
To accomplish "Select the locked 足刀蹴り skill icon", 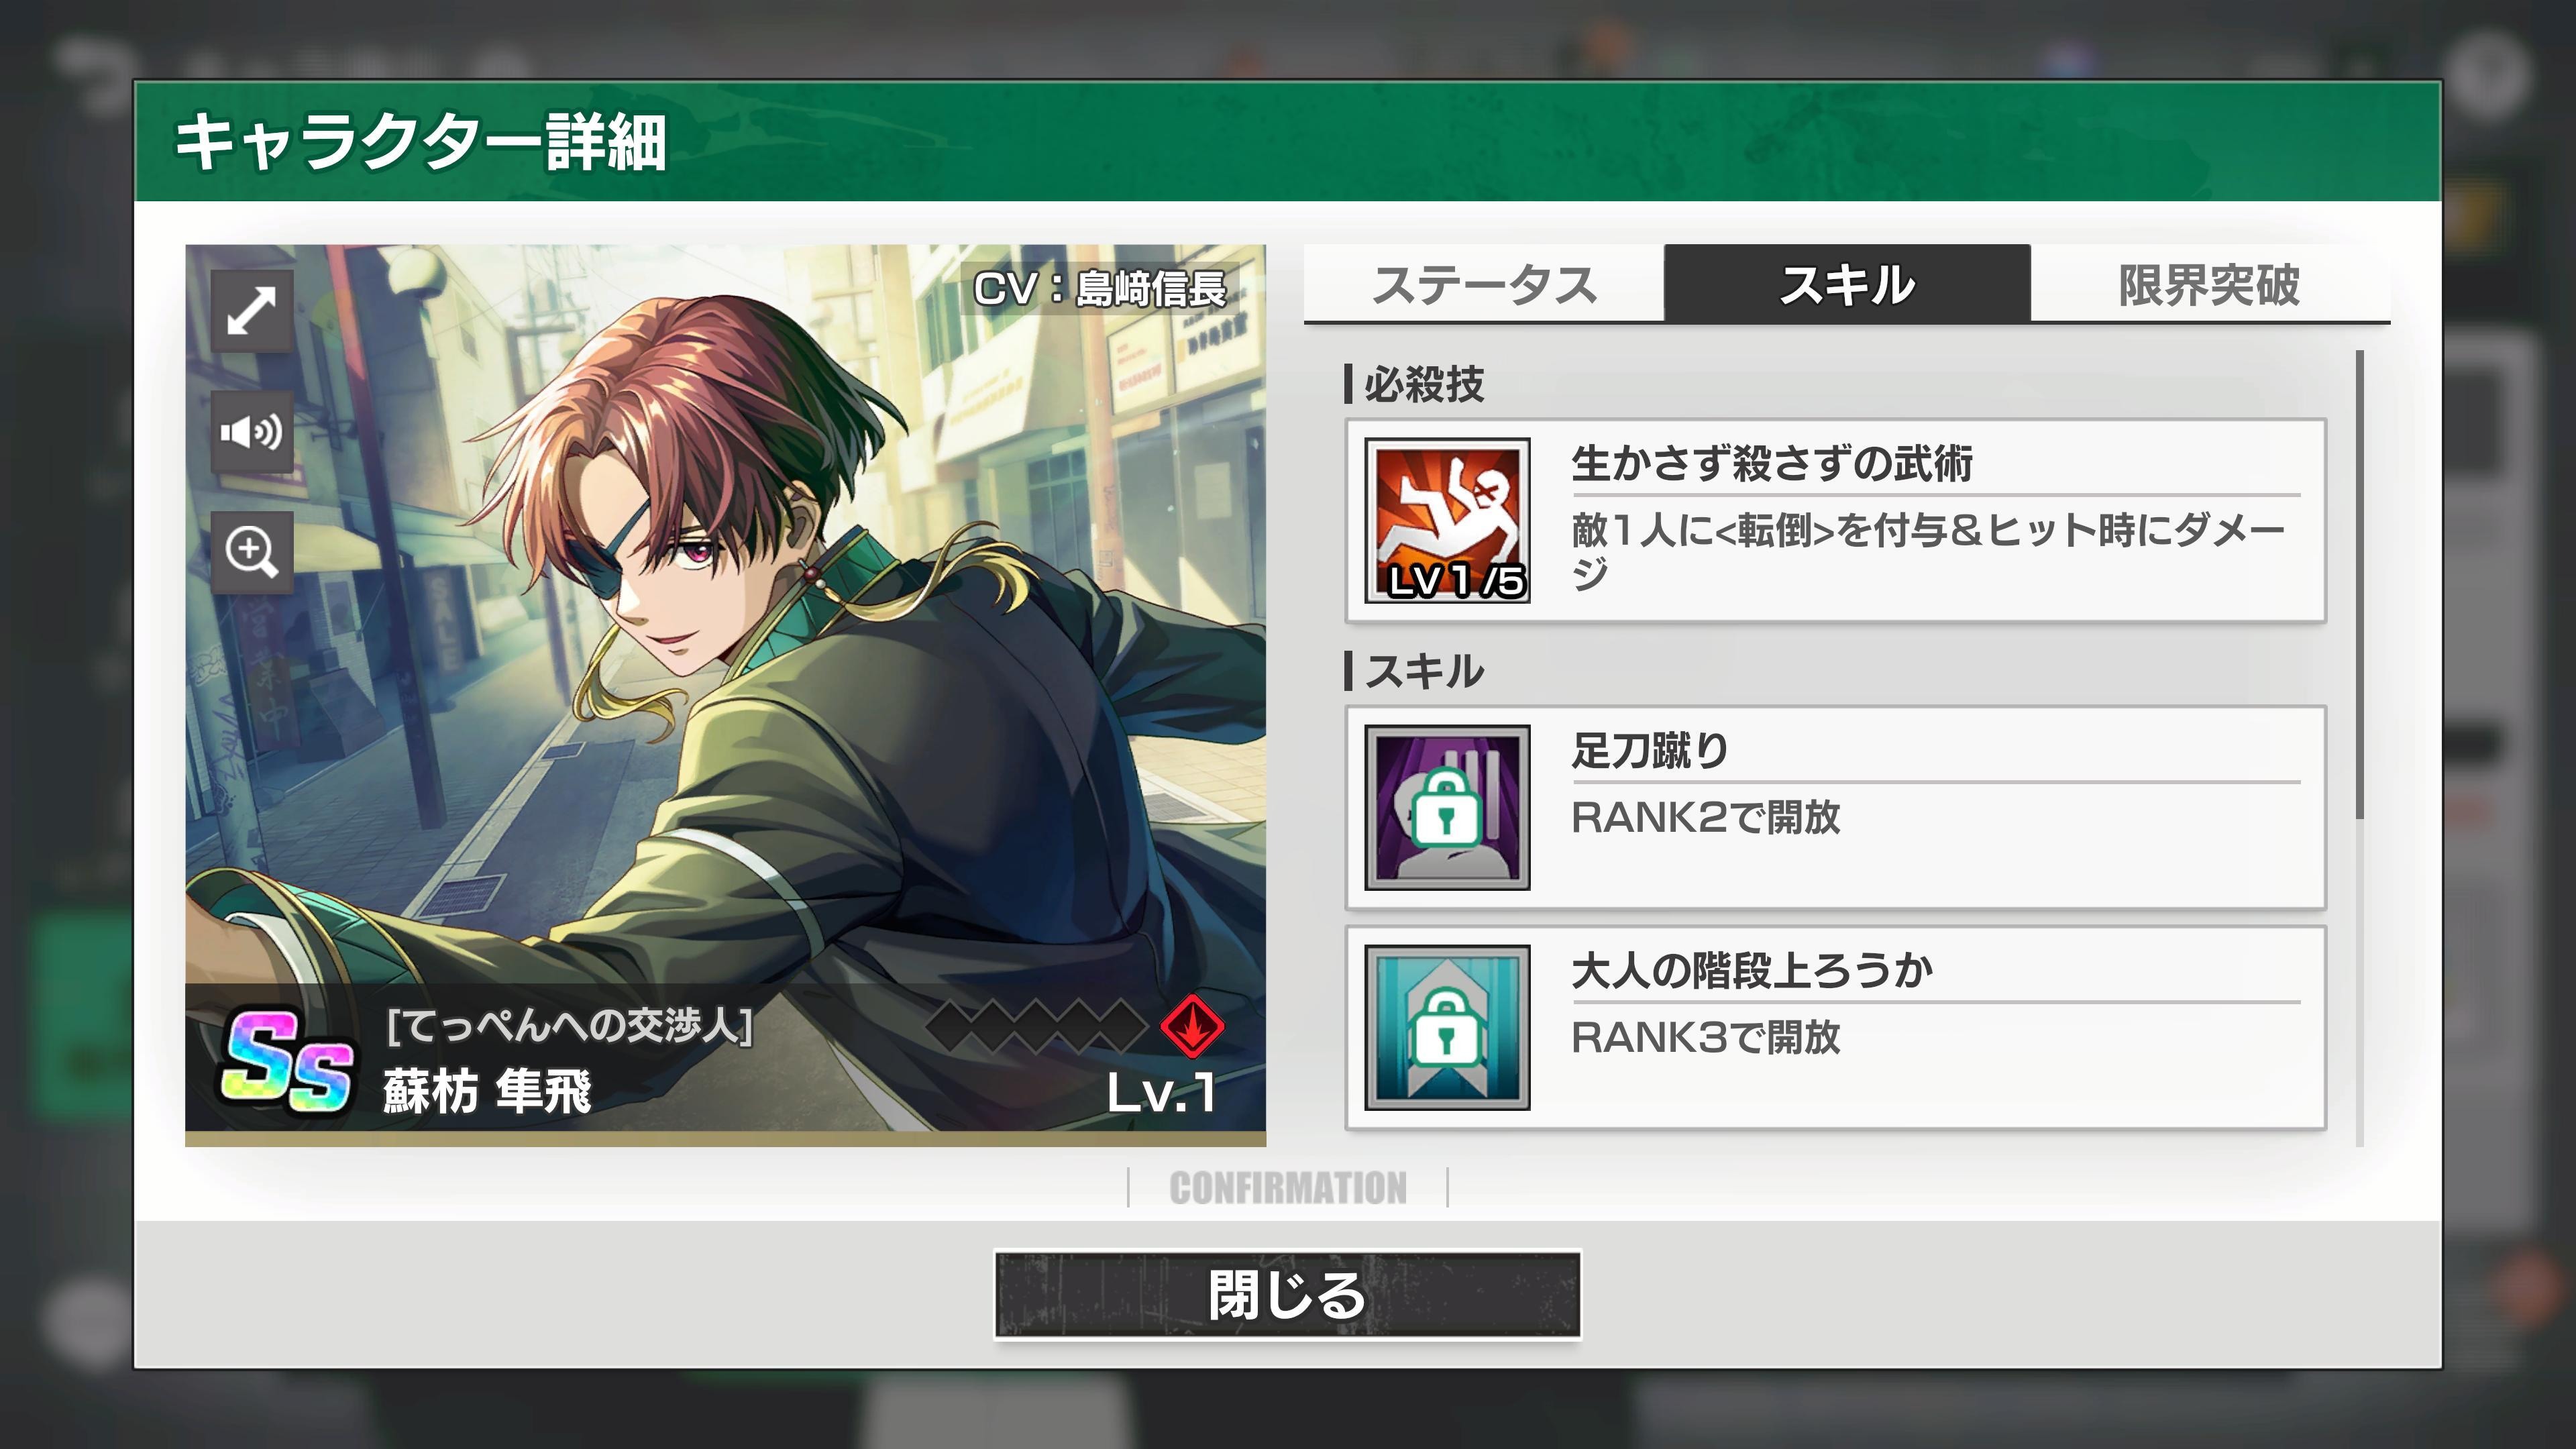I will coord(1447,807).
